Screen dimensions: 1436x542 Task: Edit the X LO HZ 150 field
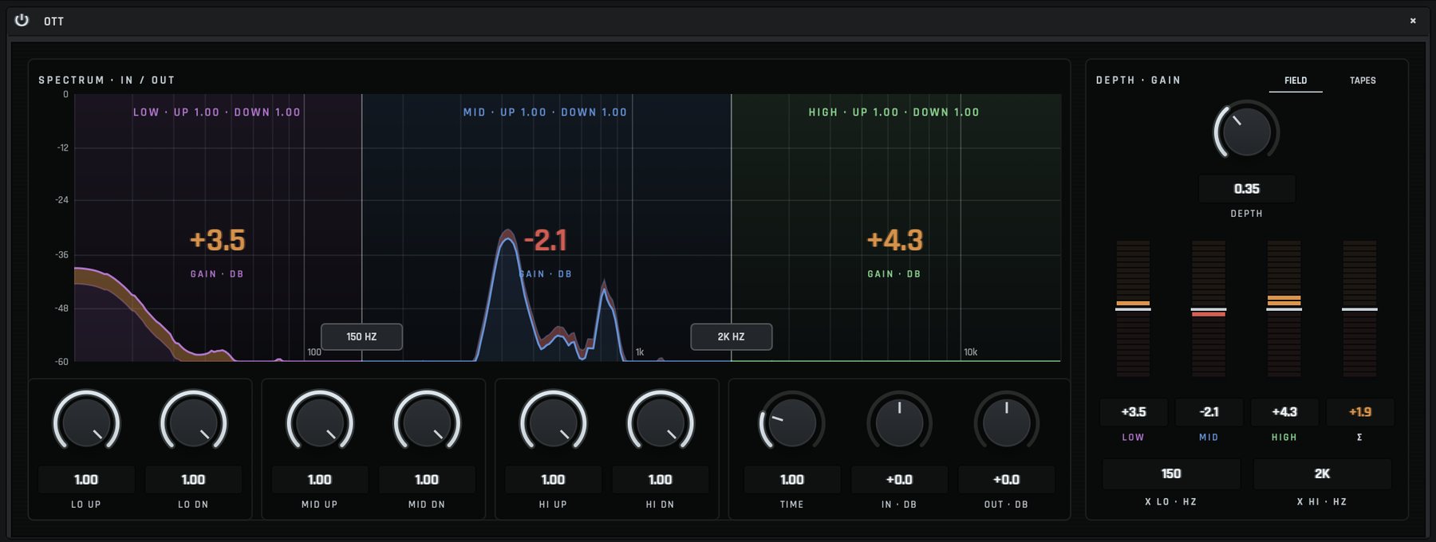[1171, 474]
